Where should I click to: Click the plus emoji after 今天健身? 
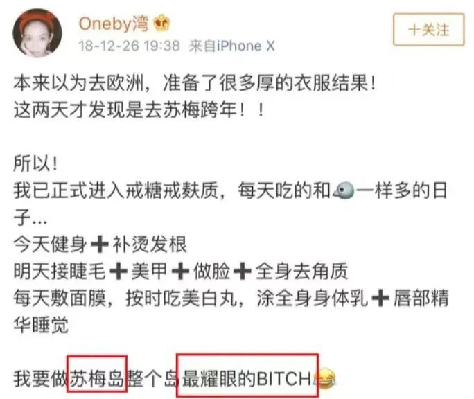[x=100, y=244]
